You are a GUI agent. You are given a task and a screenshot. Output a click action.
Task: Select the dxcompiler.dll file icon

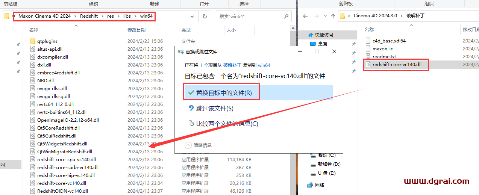pyautogui.click(x=32, y=57)
